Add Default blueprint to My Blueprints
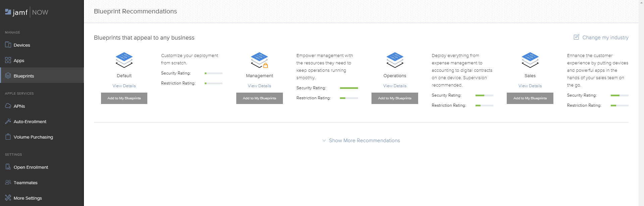 click(124, 98)
